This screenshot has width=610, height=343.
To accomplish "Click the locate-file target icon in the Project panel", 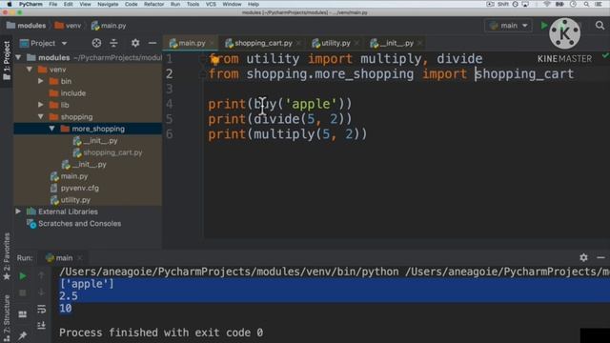I will click(96, 43).
